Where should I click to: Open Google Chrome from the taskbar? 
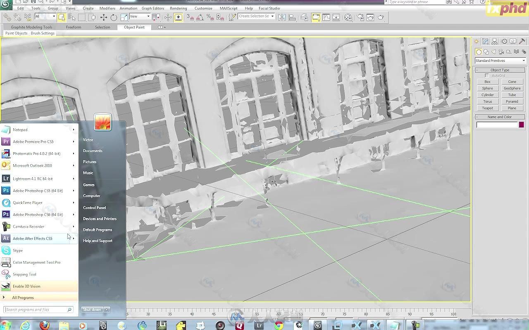tap(279, 325)
